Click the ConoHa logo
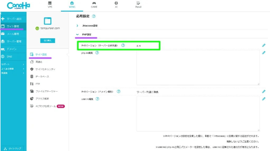Viewport: 270px width, 151px height. coord(18,6)
